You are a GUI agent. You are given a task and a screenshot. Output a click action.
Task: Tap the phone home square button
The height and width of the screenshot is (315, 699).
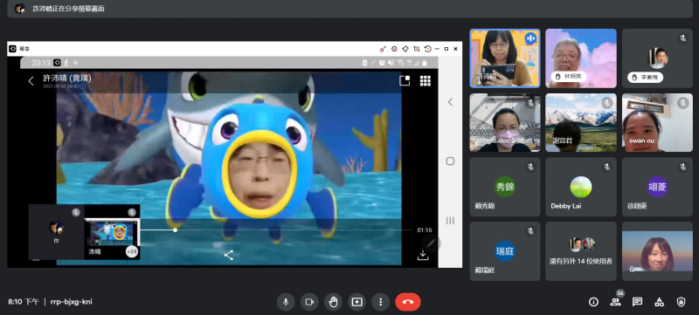(450, 161)
